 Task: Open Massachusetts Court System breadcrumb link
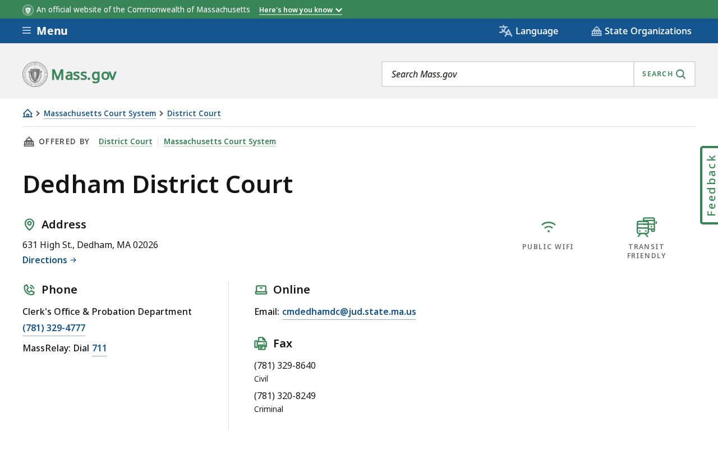click(100, 113)
